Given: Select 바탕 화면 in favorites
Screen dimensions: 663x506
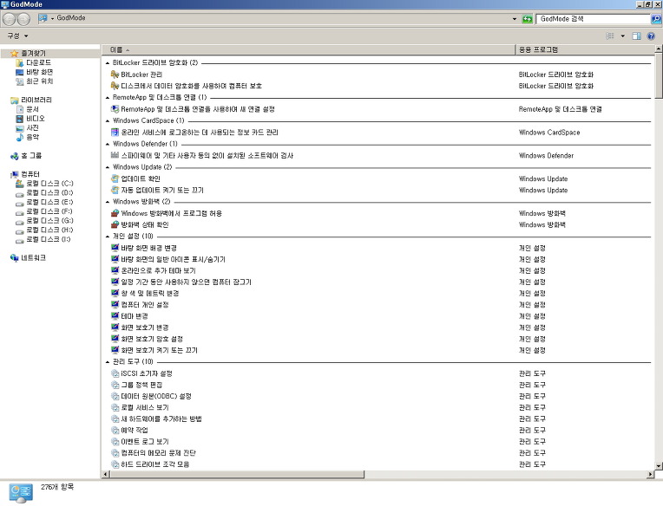Looking at the screenshot, I should click(x=39, y=72).
